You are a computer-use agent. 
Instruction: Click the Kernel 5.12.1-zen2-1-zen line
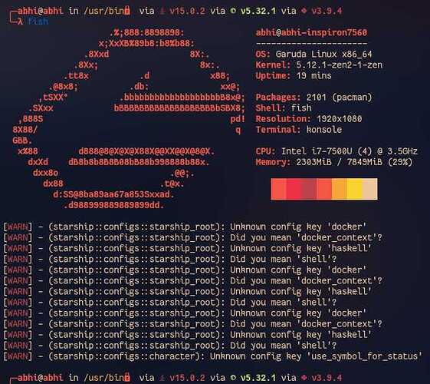coord(319,65)
